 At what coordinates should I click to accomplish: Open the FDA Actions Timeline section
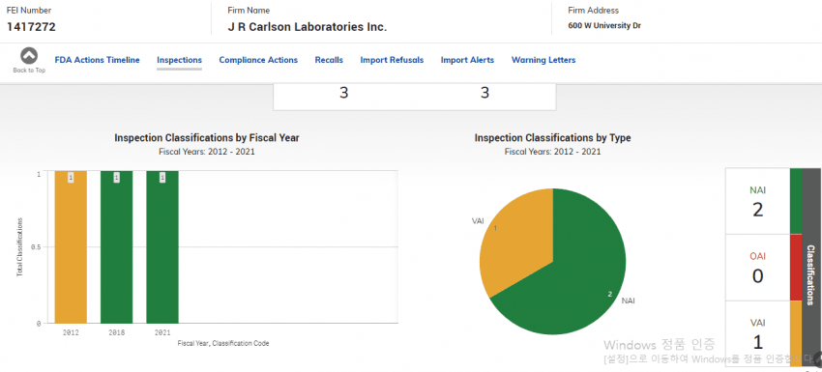[97, 60]
